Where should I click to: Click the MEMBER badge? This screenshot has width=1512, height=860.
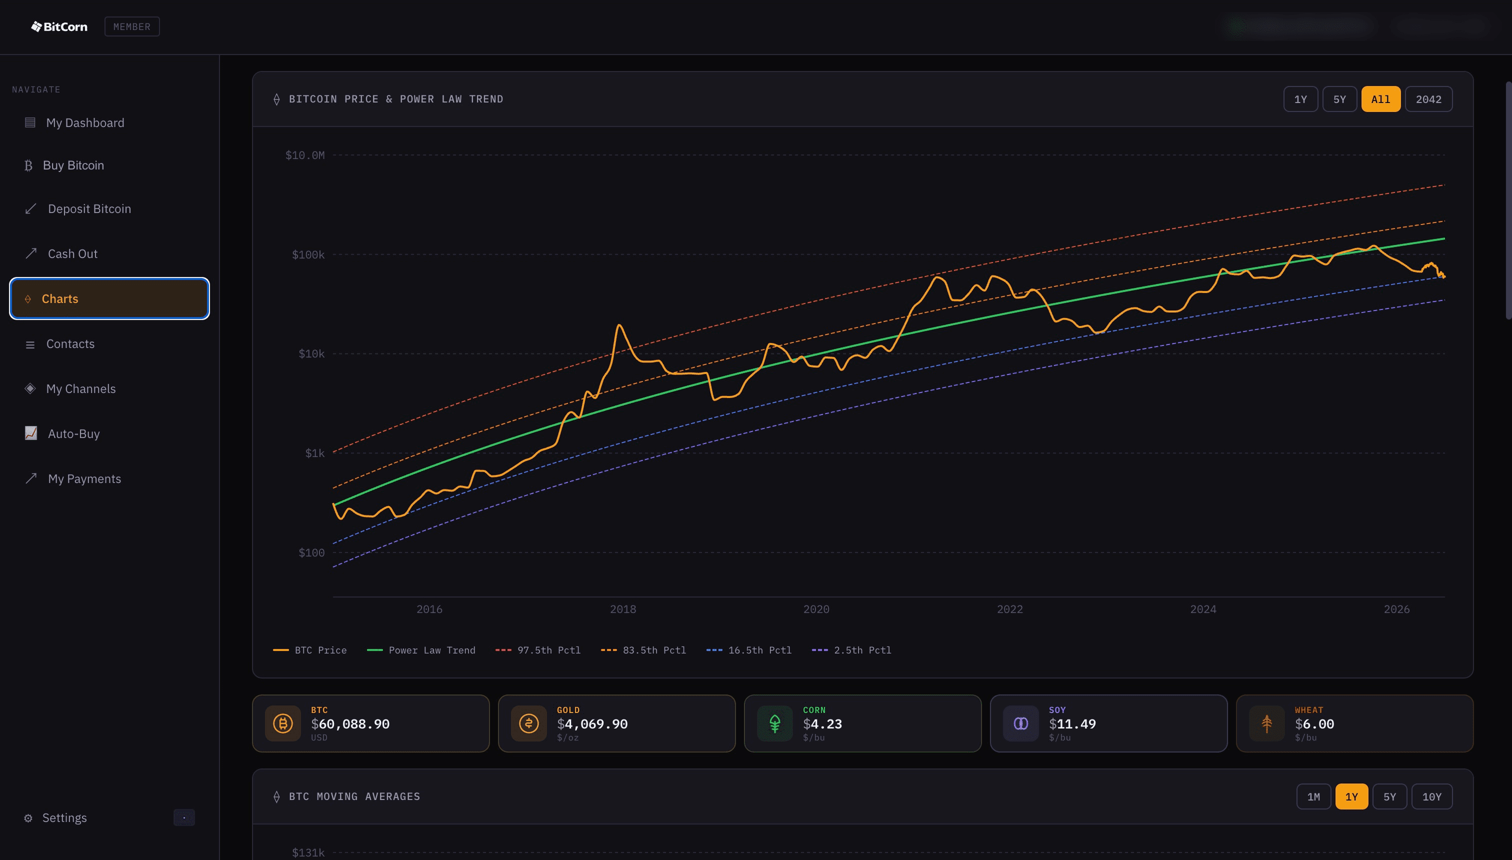(131, 26)
